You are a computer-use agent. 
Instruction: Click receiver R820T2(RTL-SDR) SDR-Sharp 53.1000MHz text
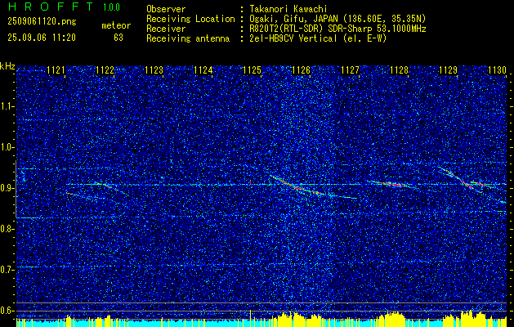point(338,29)
